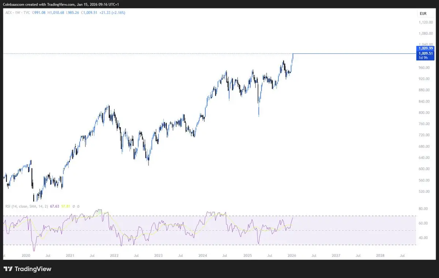The image size is (439, 278).
Task: Click the Jul label between 2027 and 2028
Action: tap(358, 255)
